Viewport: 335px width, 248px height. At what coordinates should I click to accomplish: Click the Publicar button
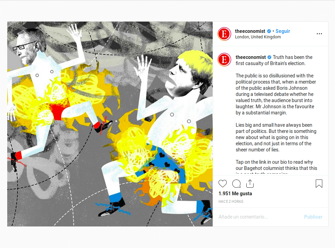313,217
